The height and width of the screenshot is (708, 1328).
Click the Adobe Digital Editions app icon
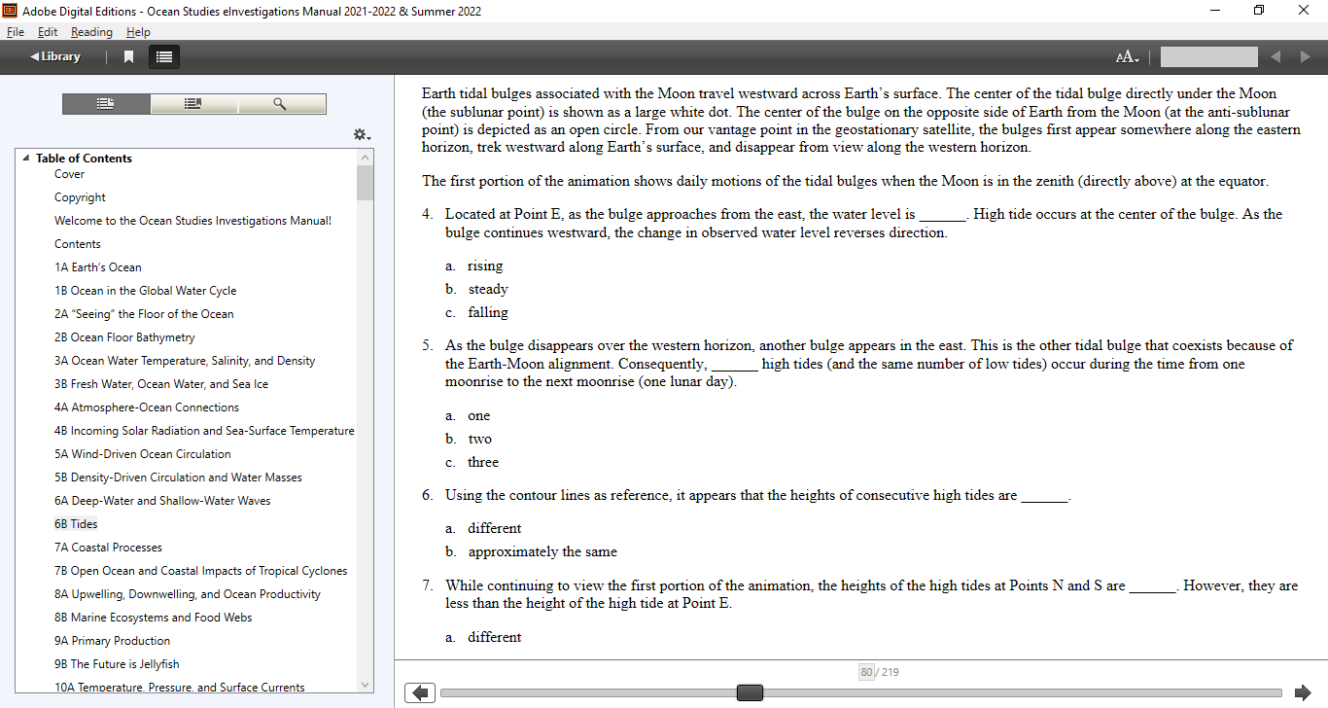[11, 11]
